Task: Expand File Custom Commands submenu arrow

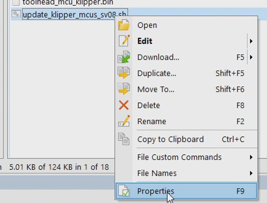Action: 251,157
